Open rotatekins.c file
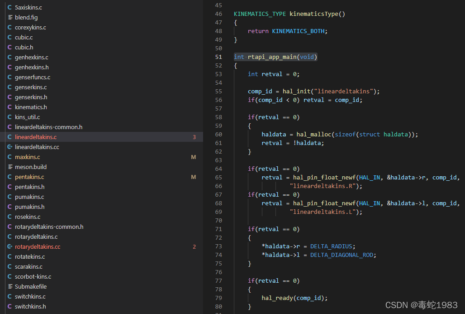The image size is (465, 314). tap(30, 256)
